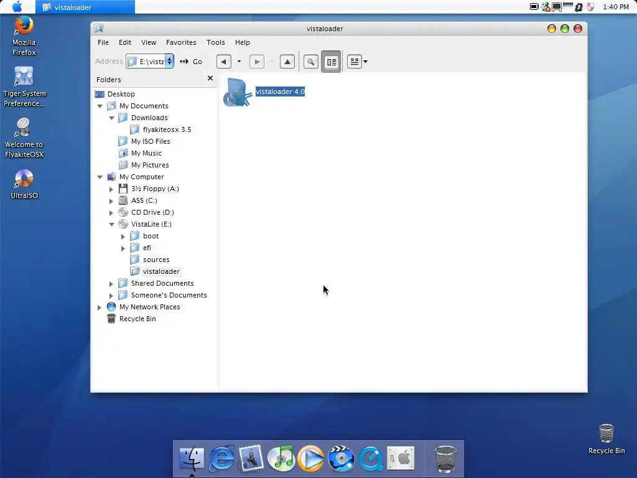
Task: Expand the boot folder node
Action: point(123,236)
